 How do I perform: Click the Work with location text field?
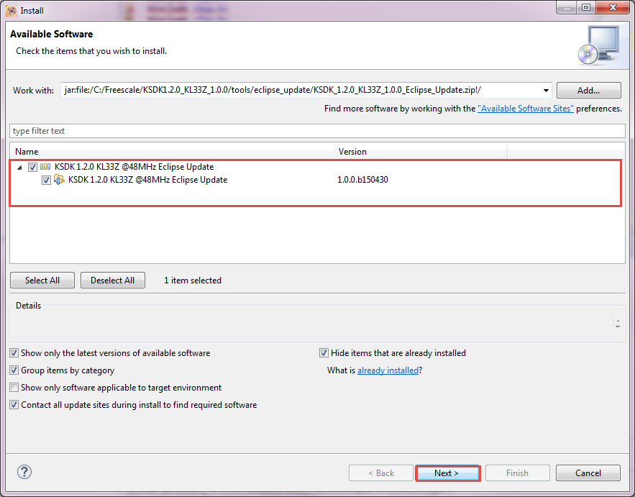coord(301,90)
